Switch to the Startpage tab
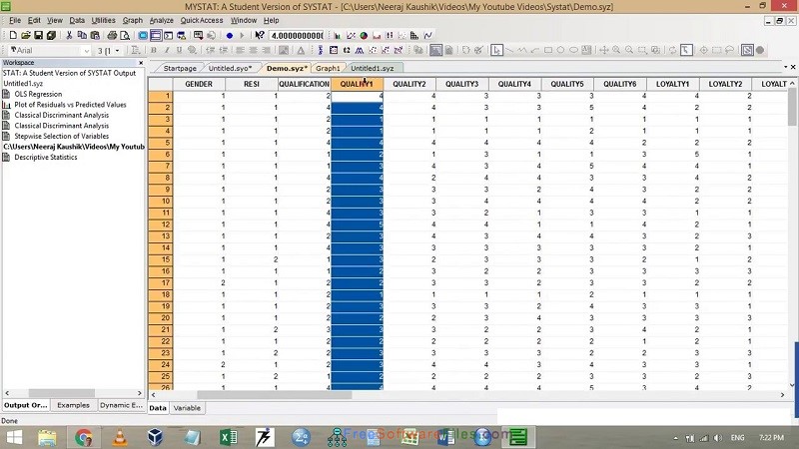Screen dimensions: 799x449 (x=180, y=68)
